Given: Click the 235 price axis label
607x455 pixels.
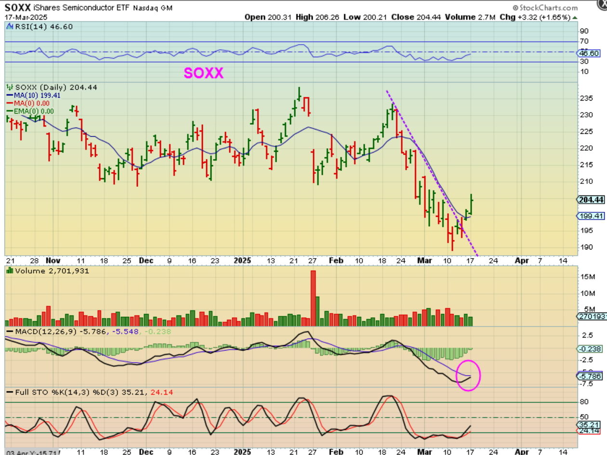Looking at the screenshot, I should pyautogui.click(x=586, y=98).
